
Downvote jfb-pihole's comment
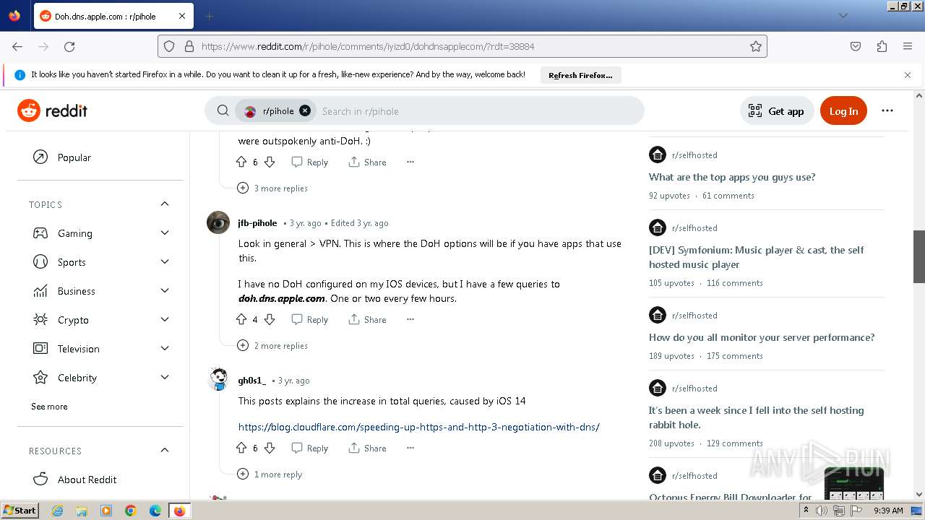pos(270,320)
